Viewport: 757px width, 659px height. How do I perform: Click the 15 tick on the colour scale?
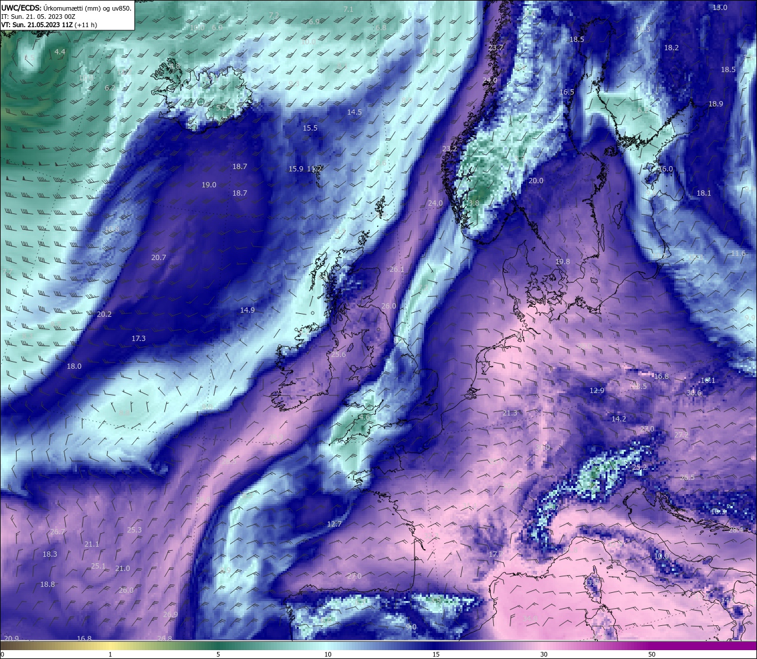point(436,654)
